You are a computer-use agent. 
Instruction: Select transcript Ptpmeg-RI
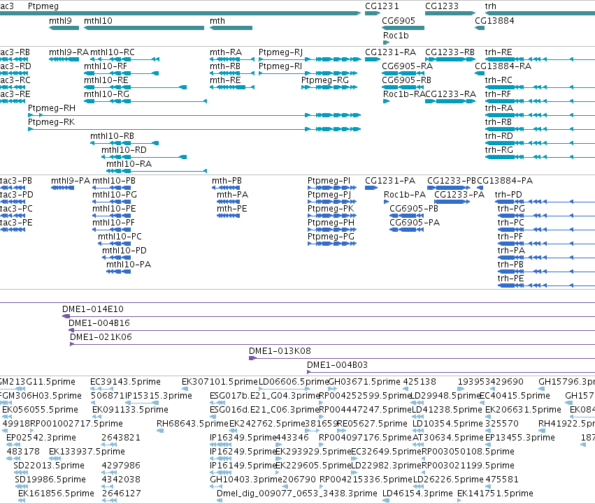pyautogui.click(x=308, y=73)
